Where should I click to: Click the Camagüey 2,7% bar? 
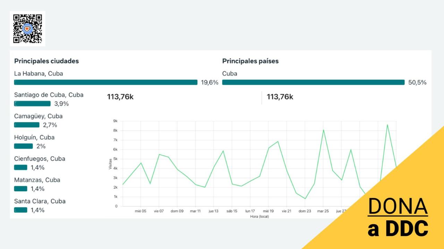pyautogui.click(x=27, y=125)
